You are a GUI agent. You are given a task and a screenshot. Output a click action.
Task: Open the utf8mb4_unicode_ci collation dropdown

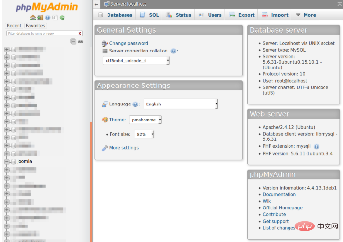(x=136, y=61)
